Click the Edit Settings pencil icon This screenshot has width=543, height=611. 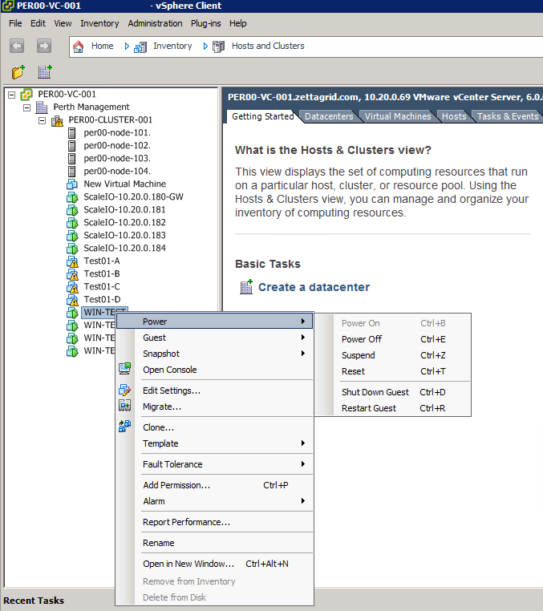[x=125, y=390]
